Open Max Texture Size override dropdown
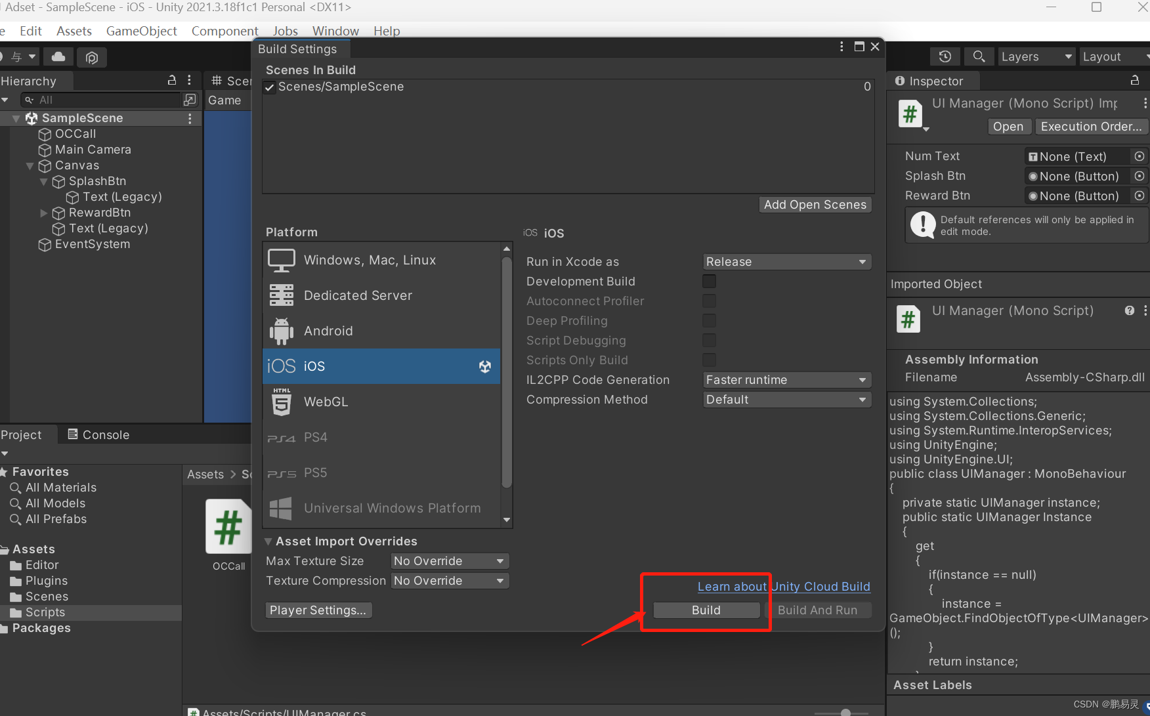 (x=450, y=561)
